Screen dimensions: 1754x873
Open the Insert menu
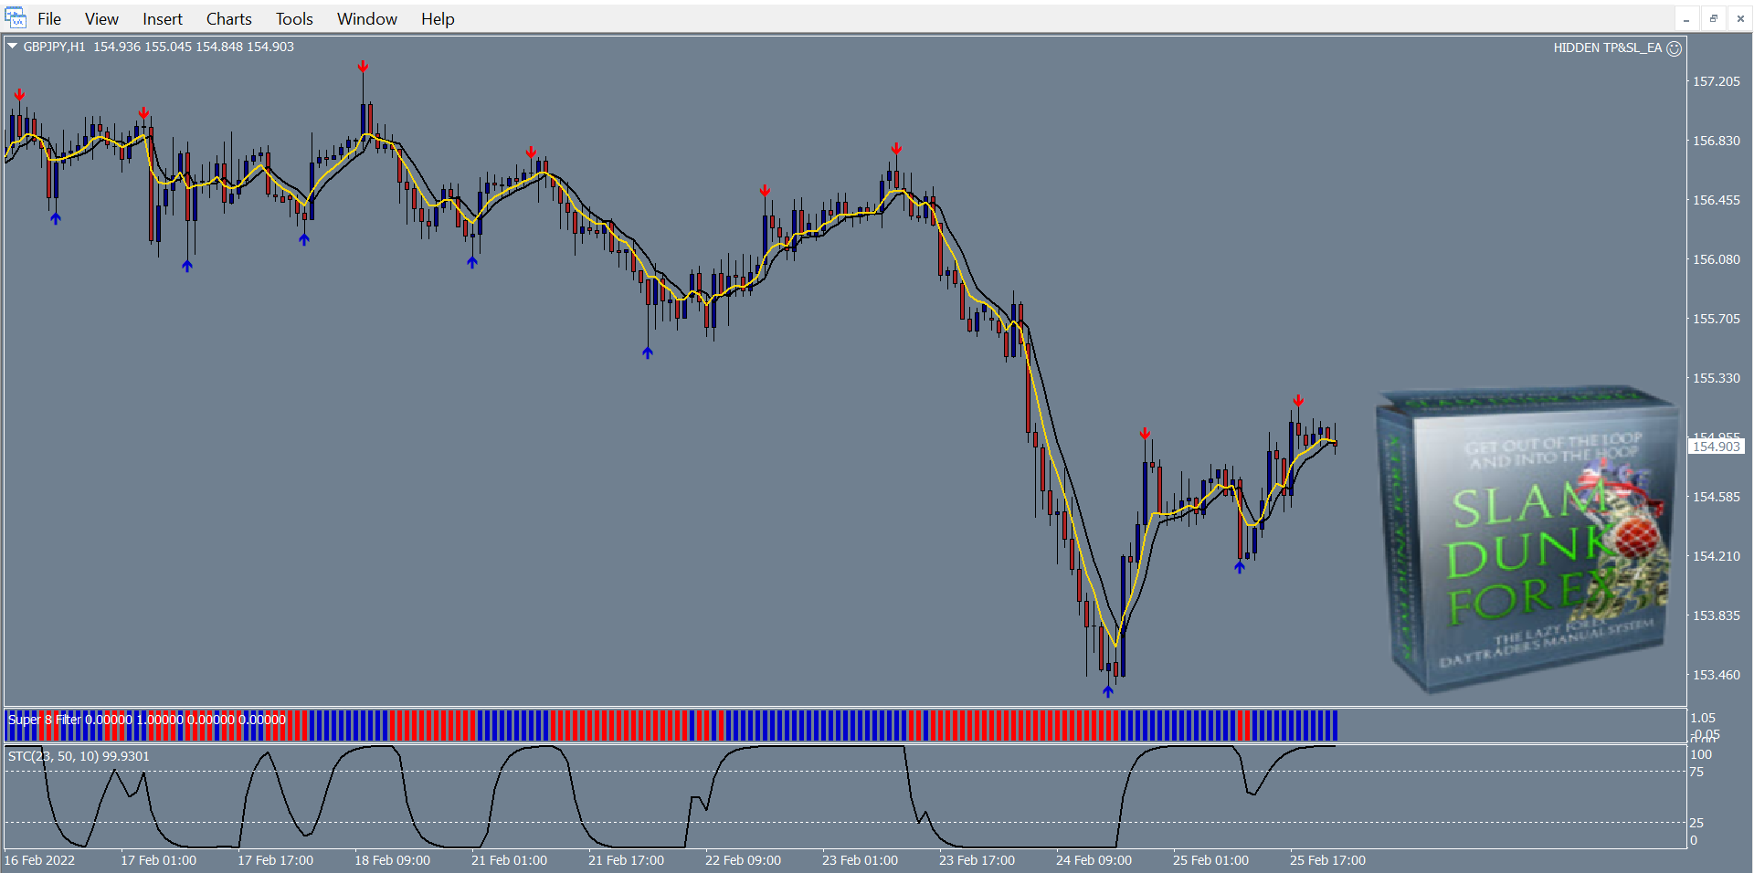click(162, 19)
